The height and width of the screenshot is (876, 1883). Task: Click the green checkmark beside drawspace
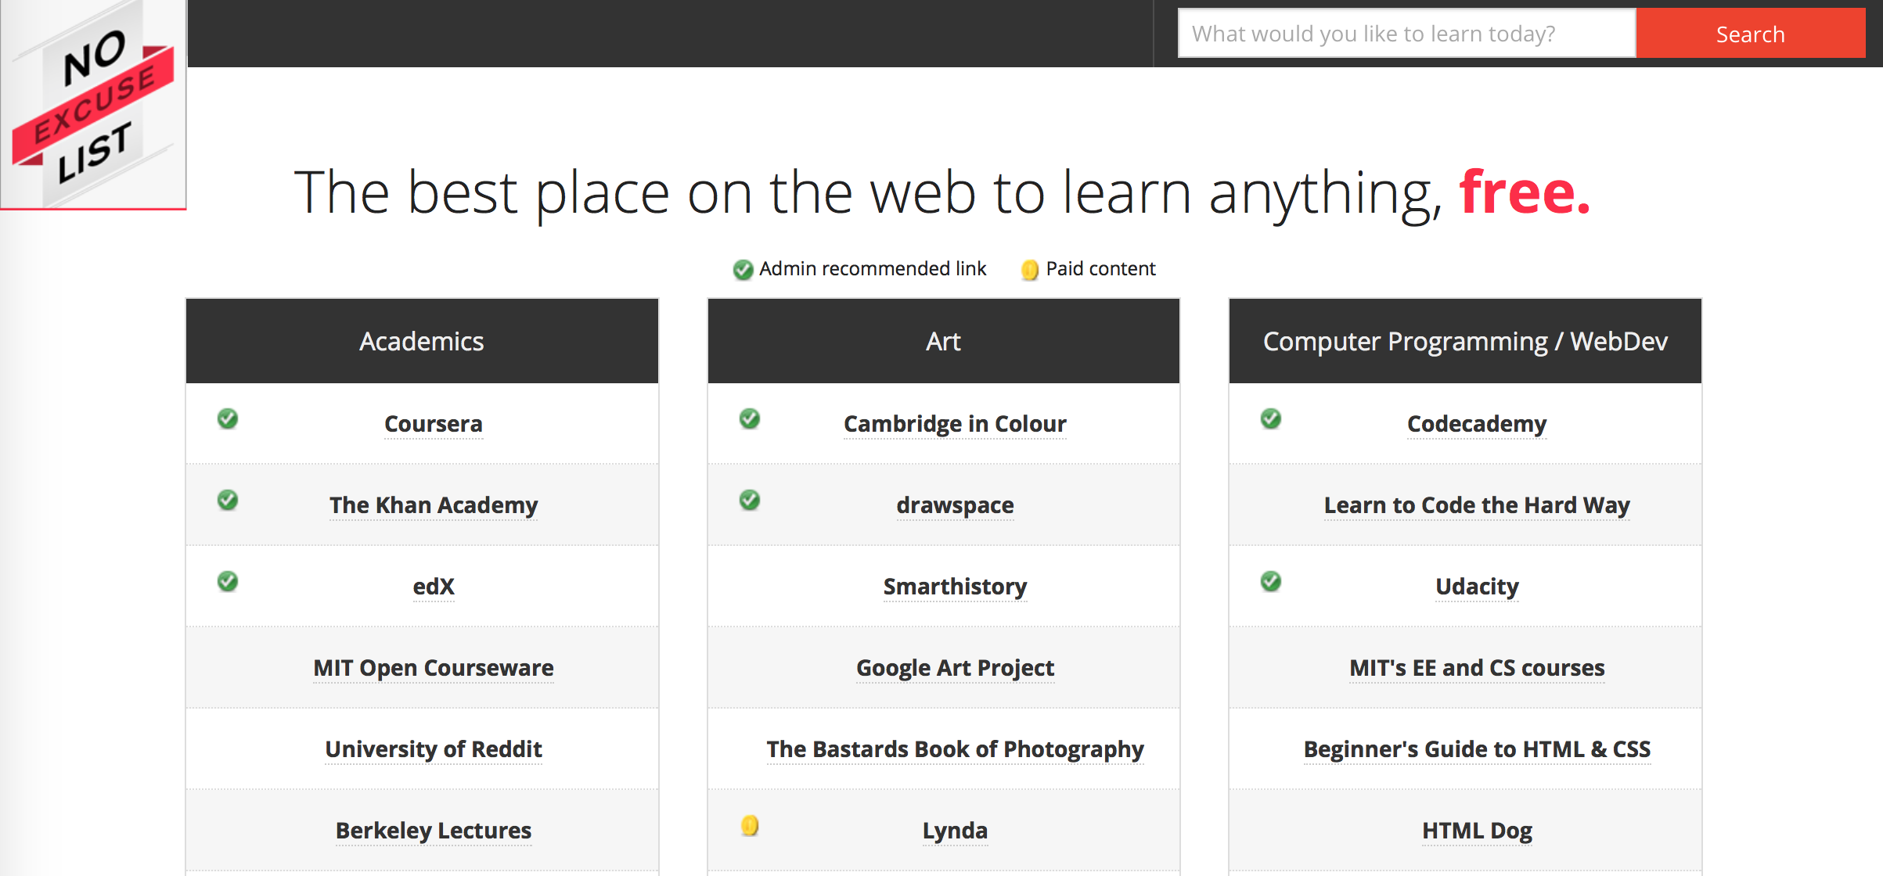pyautogui.click(x=750, y=500)
